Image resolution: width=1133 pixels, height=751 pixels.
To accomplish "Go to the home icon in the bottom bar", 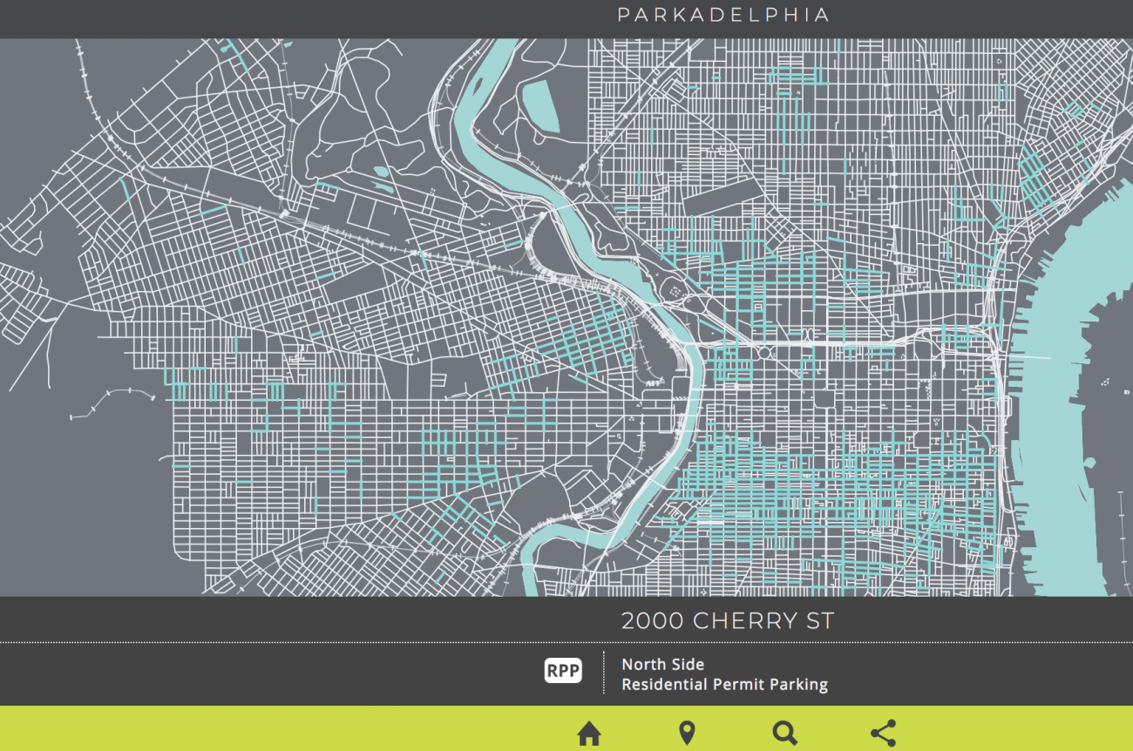I will pos(589,734).
